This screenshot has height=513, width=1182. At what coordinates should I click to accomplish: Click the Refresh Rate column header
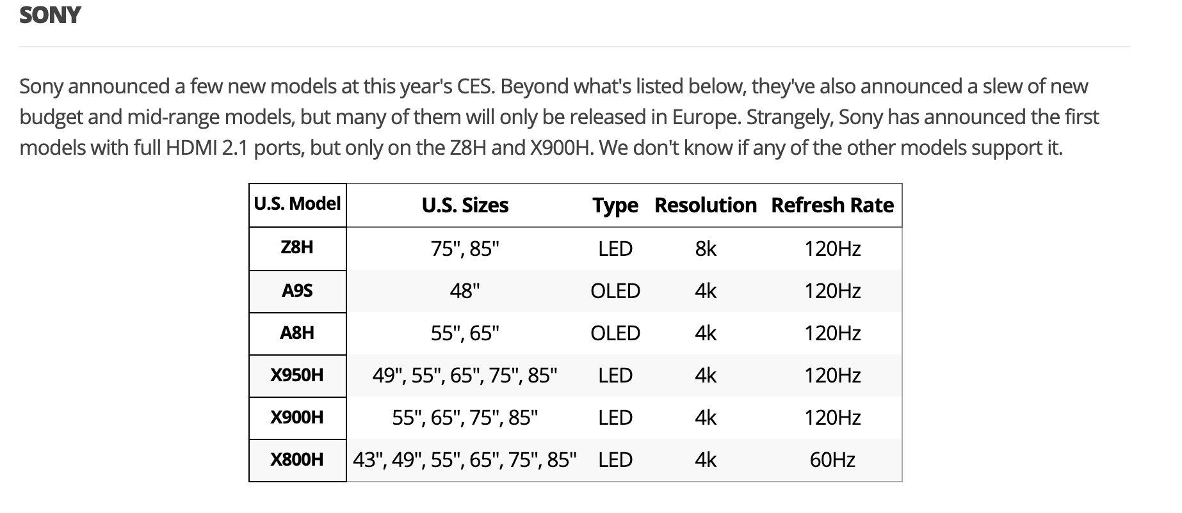(x=832, y=205)
